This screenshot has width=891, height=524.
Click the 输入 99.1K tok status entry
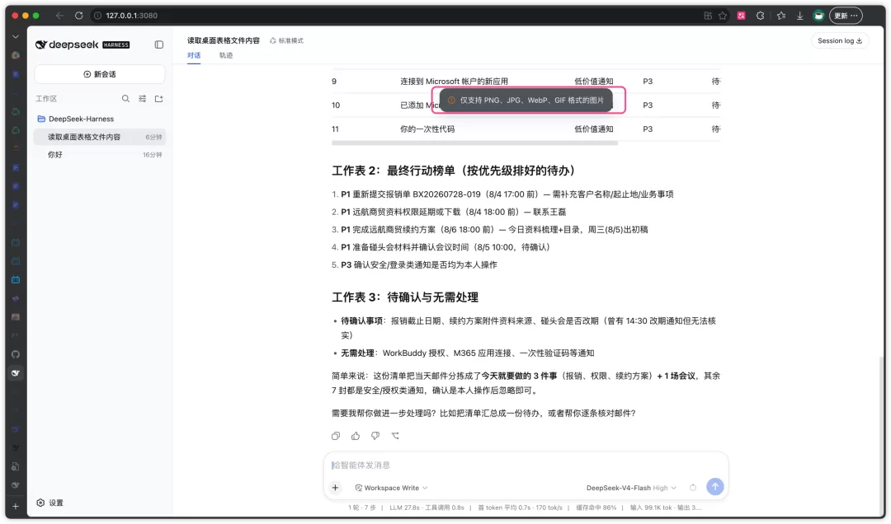coord(666,508)
